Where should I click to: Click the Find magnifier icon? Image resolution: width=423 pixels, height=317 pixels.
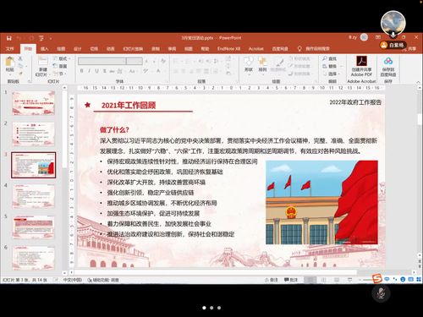pos(325,58)
